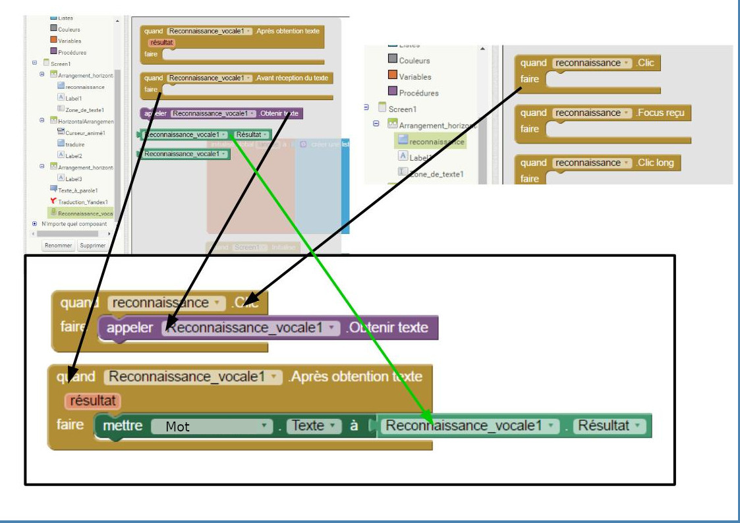Open the Mot dropdown in mettre block
This screenshot has width=740, height=523.
click(x=266, y=427)
